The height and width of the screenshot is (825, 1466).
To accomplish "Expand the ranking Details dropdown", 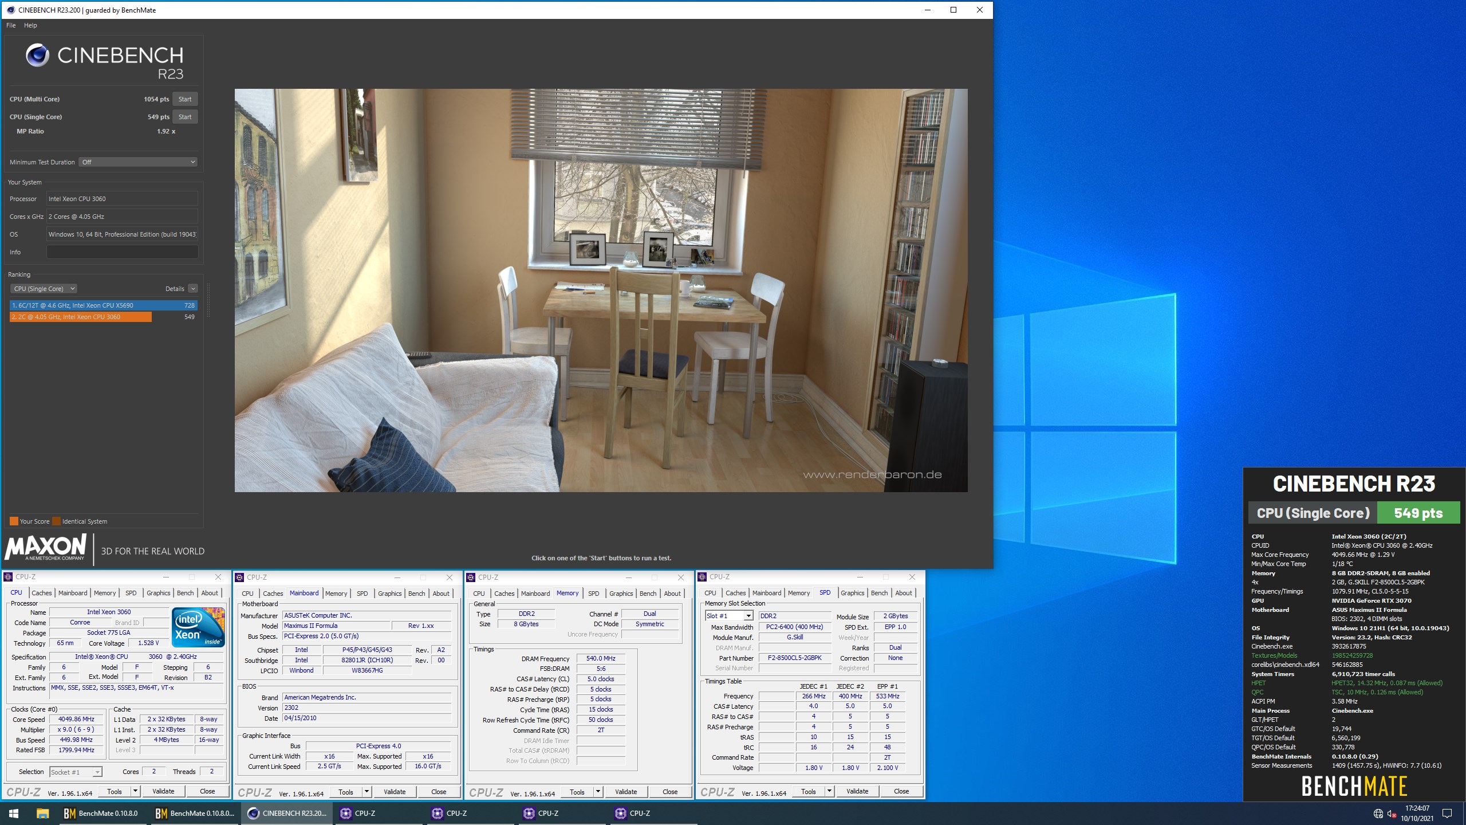I will 193,289.
